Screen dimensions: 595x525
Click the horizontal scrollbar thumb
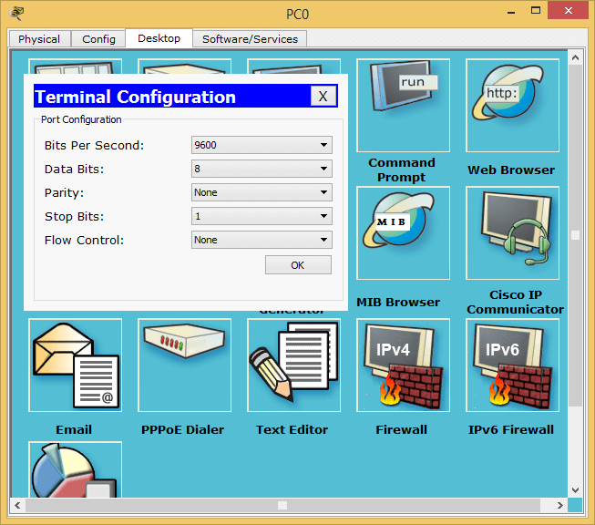click(x=282, y=505)
